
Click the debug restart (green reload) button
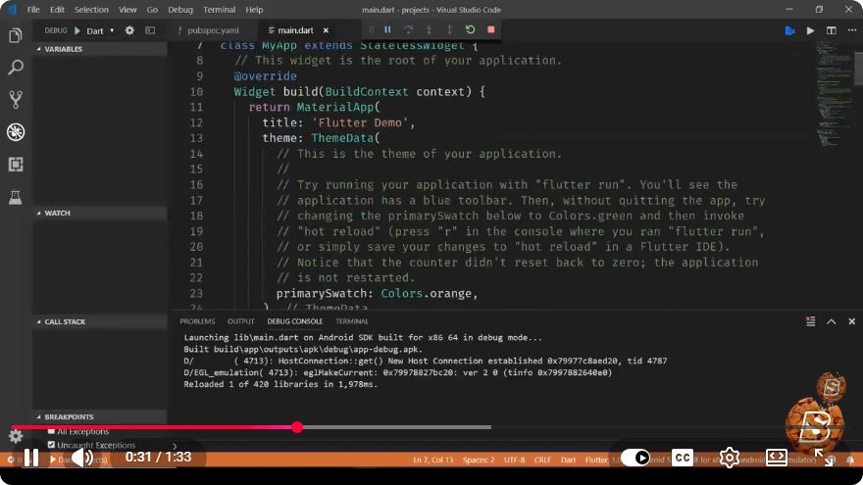[470, 29]
